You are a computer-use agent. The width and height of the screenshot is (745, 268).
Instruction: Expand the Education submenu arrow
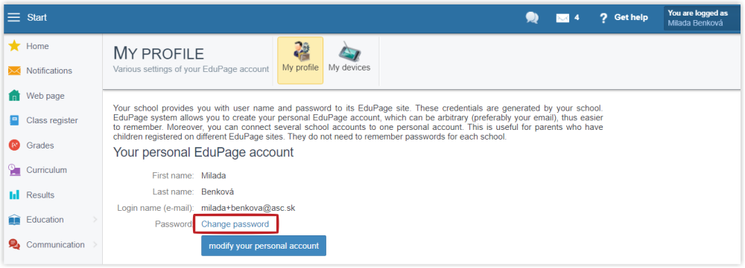[x=95, y=220]
